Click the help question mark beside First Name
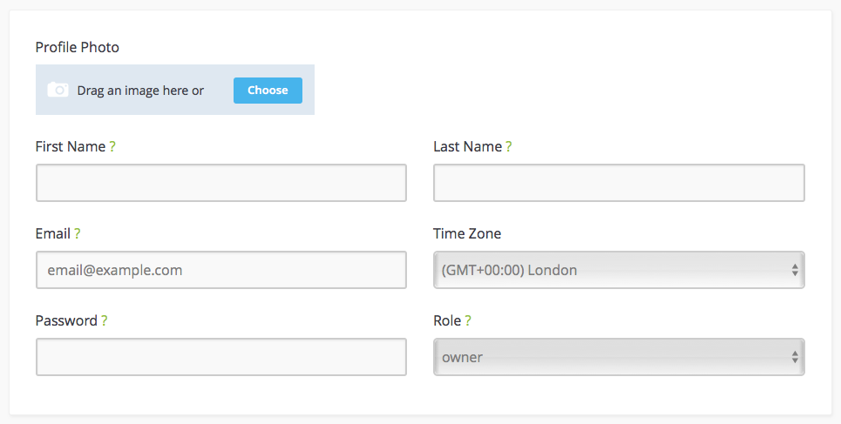This screenshot has width=841, height=424. pos(112,146)
